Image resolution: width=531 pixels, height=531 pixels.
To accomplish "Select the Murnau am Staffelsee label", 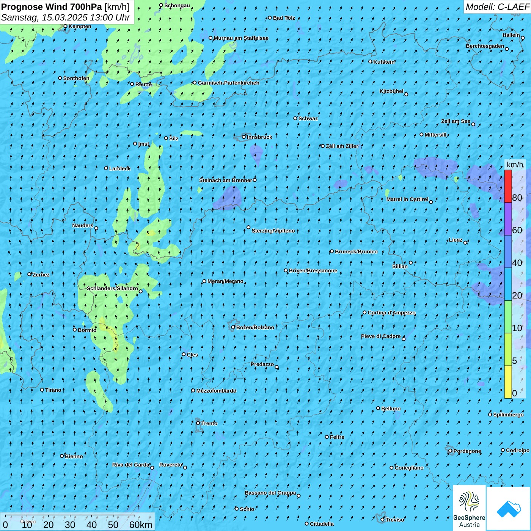I will [x=241, y=38].
